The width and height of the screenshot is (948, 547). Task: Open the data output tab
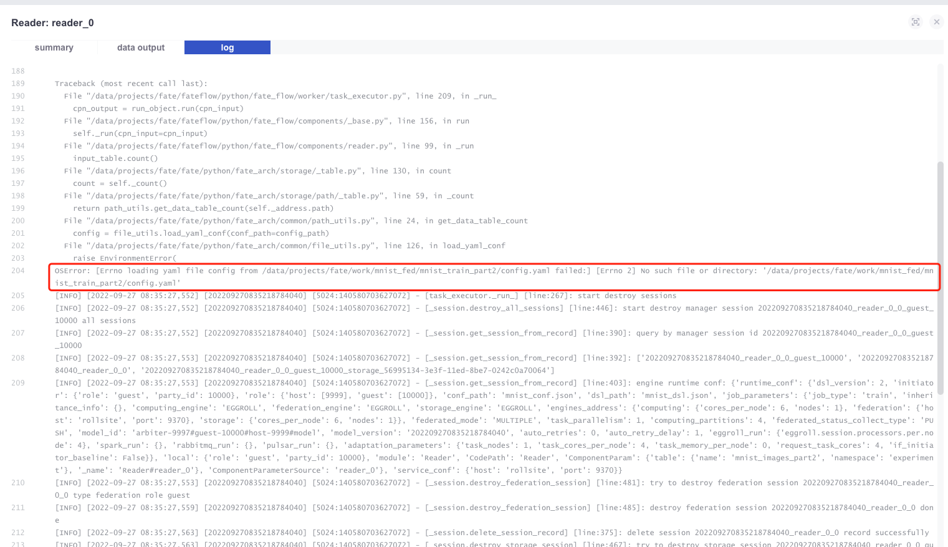click(x=141, y=47)
